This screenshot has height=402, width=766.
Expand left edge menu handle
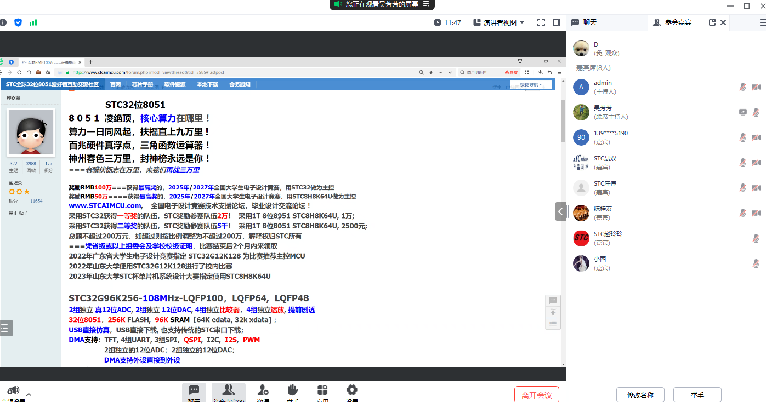6,328
